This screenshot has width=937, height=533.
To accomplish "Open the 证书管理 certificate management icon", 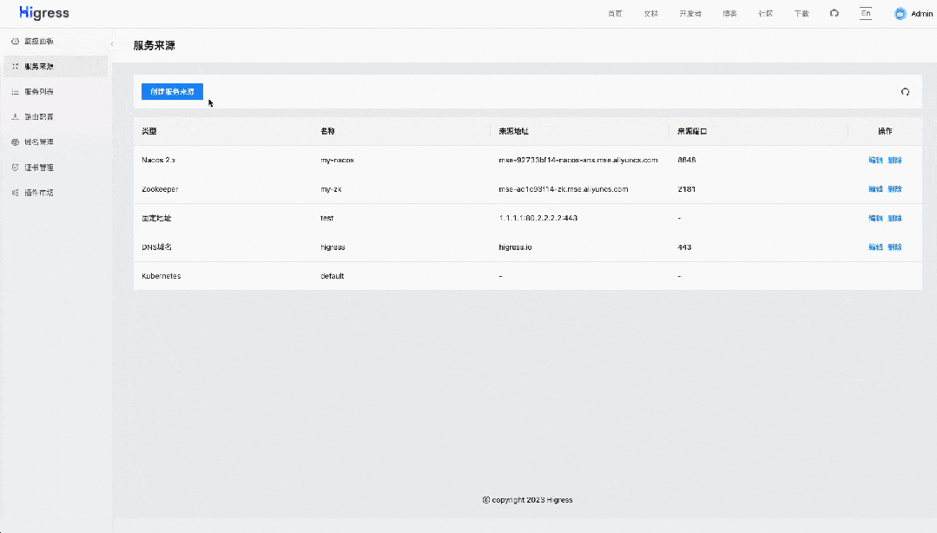I will coord(14,167).
